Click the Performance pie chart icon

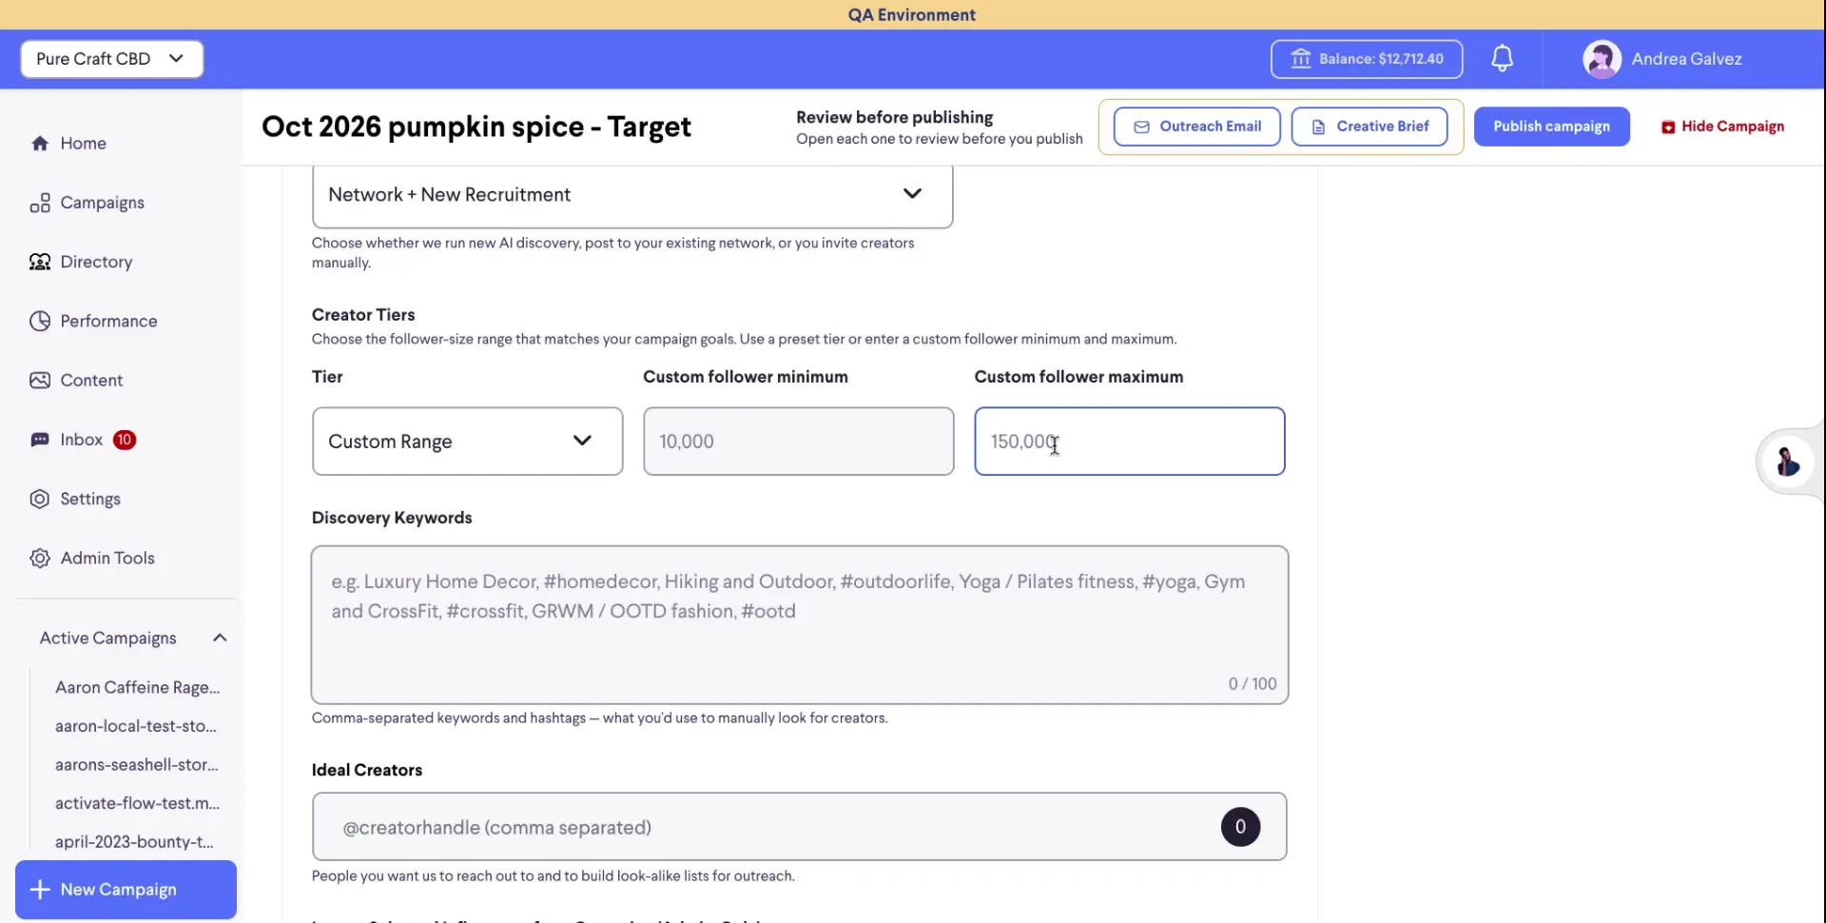pyautogui.click(x=40, y=321)
